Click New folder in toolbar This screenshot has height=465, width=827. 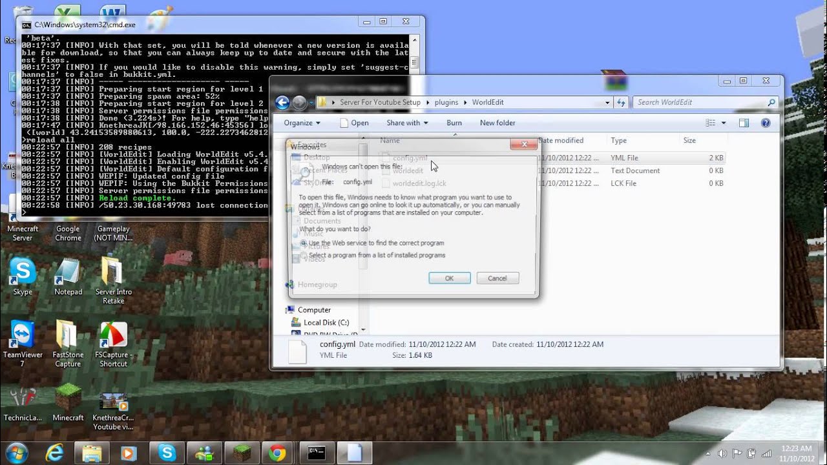pyautogui.click(x=497, y=123)
